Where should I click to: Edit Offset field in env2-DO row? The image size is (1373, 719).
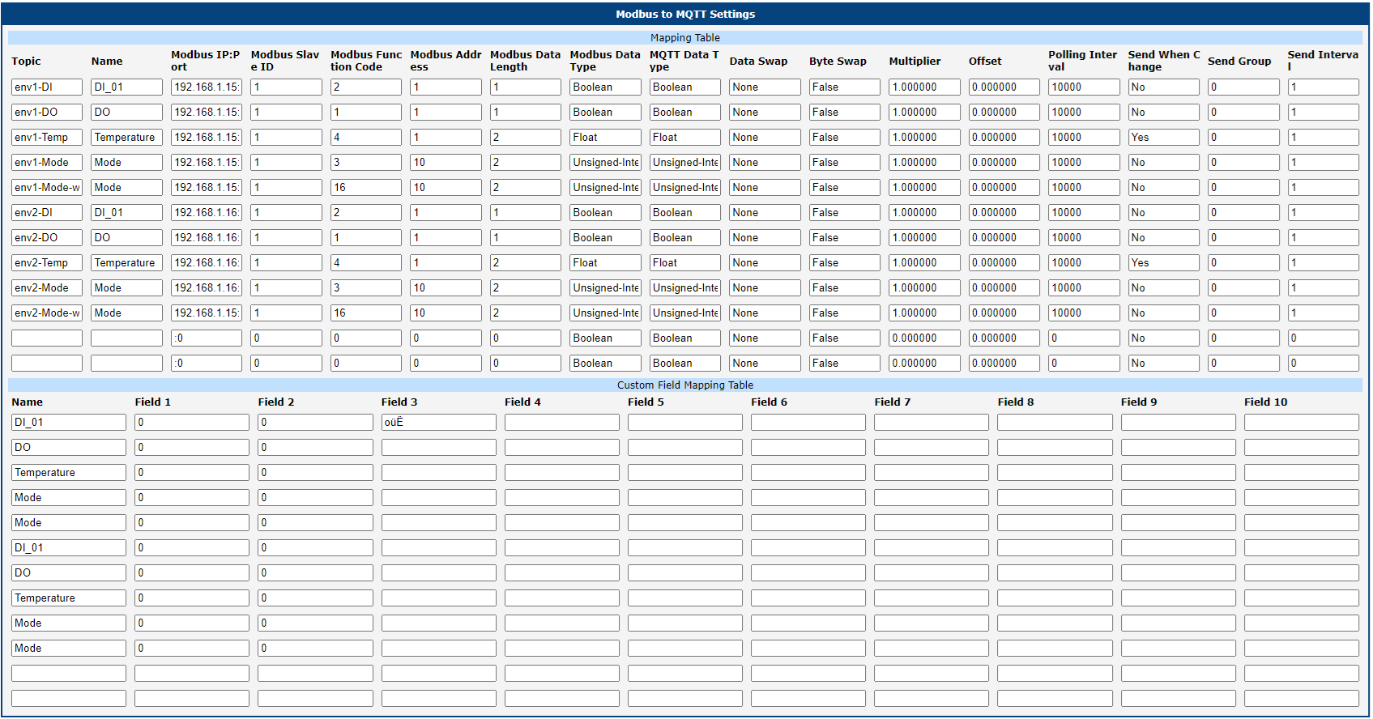point(1004,237)
